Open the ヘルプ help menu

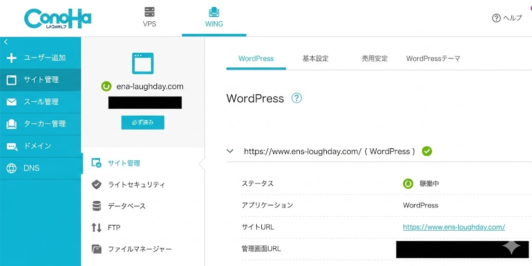(507, 18)
